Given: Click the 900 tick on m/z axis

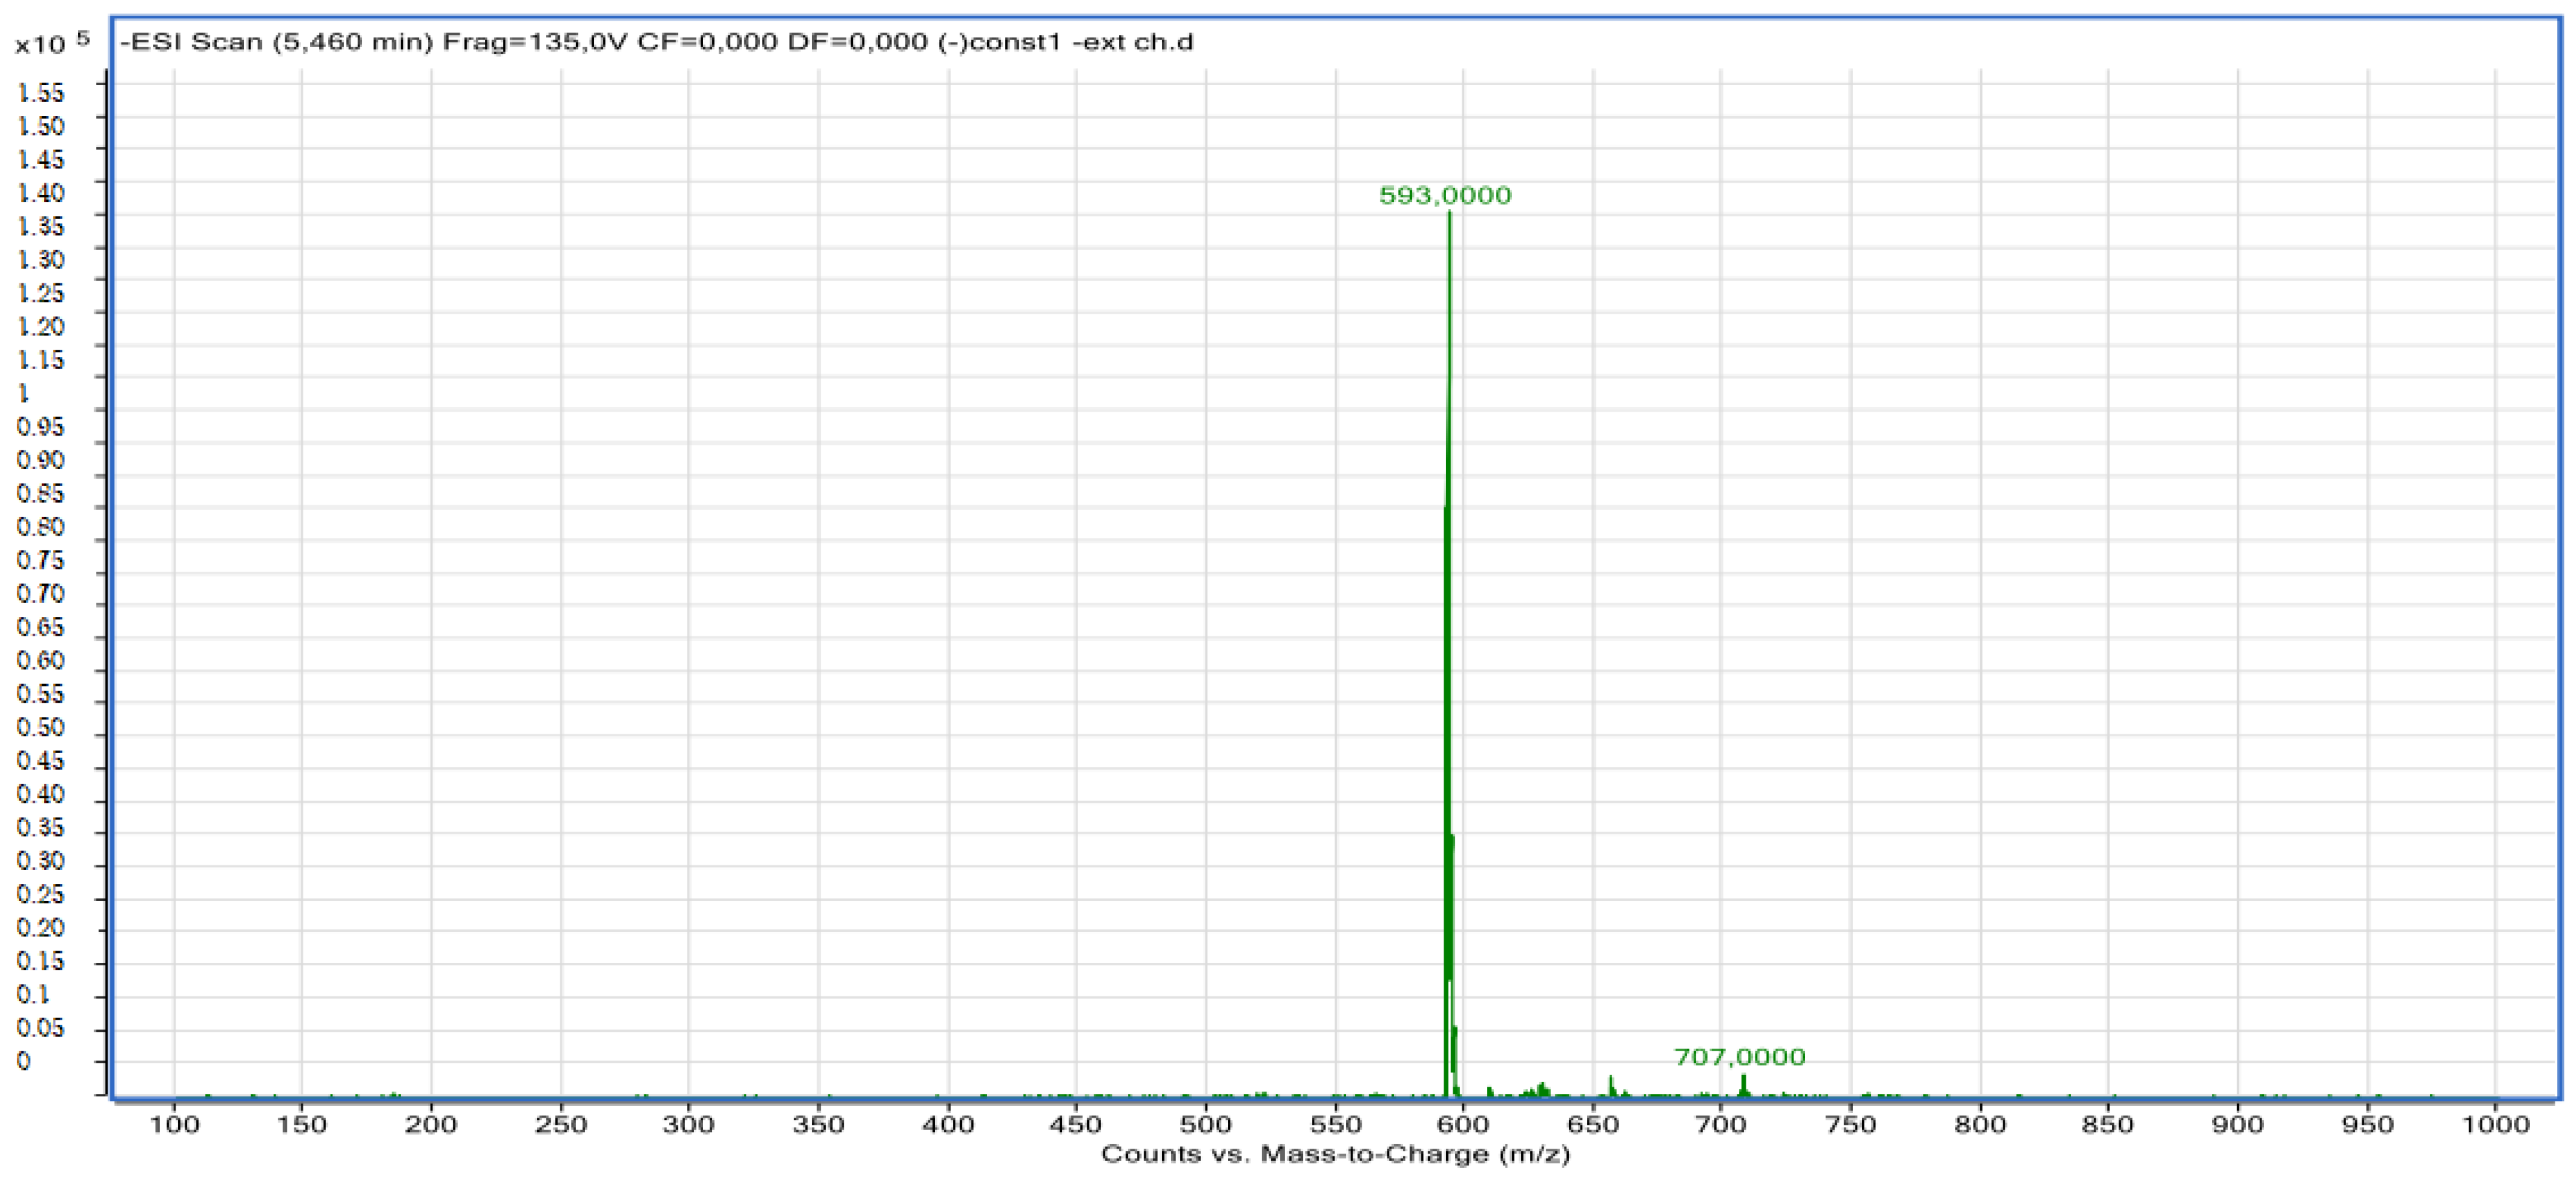Looking at the screenshot, I should pos(2237,1125).
